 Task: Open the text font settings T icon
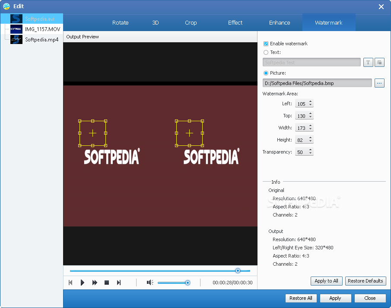[x=368, y=62]
